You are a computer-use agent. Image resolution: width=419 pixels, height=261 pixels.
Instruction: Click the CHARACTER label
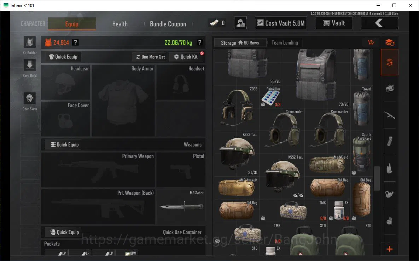[x=33, y=24]
